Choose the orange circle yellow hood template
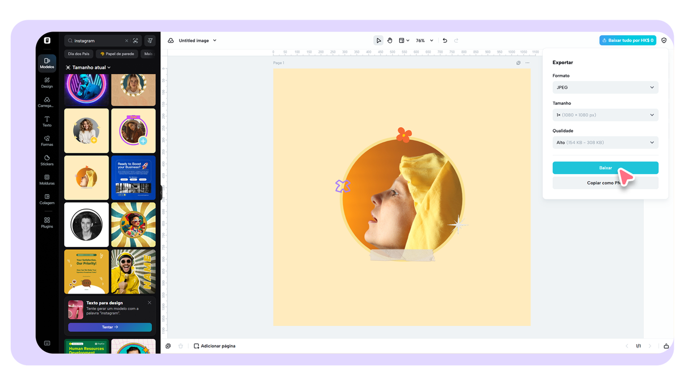684x385 pixels. [x=87, y=178]
